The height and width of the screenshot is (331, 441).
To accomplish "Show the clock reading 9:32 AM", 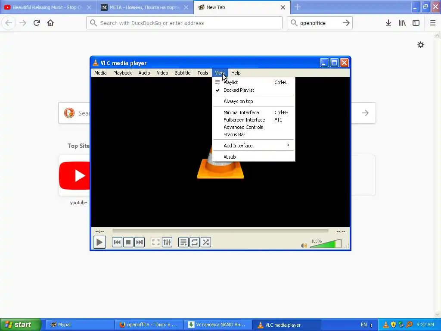I will [425, 325].
